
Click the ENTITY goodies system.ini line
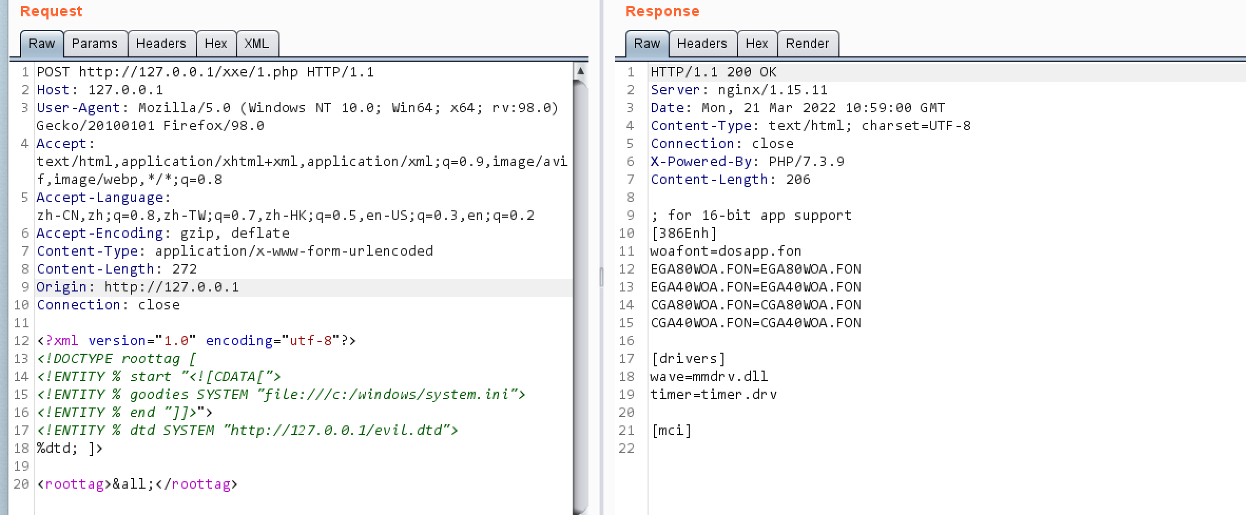point(281,395)
